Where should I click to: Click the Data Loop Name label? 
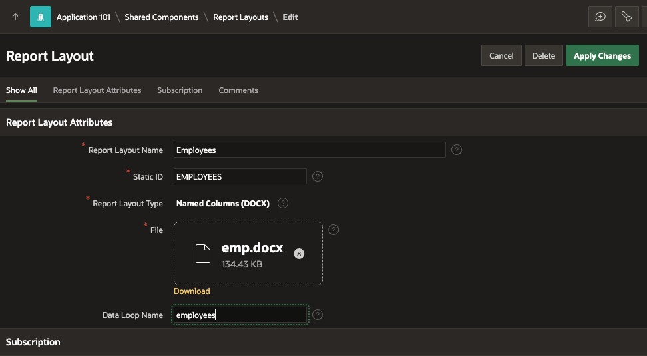132,315
